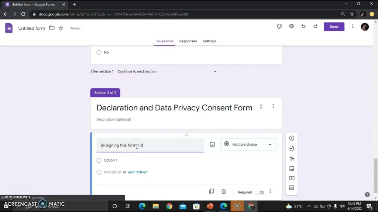
Task: Switch to the Questions tab
Action: pos(165,41)
